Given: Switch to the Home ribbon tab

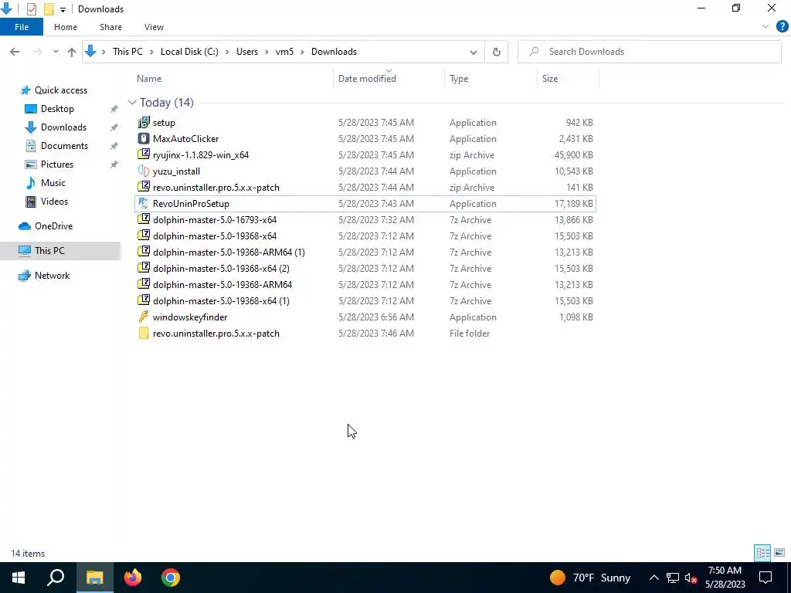Looking at the screenshot, I should click(x=66, y=27).
